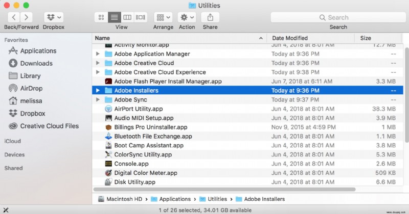Select the Audio MIDI Setup.app icon
The height and width of the screenshot is (214, 409).
coord(108,118)
